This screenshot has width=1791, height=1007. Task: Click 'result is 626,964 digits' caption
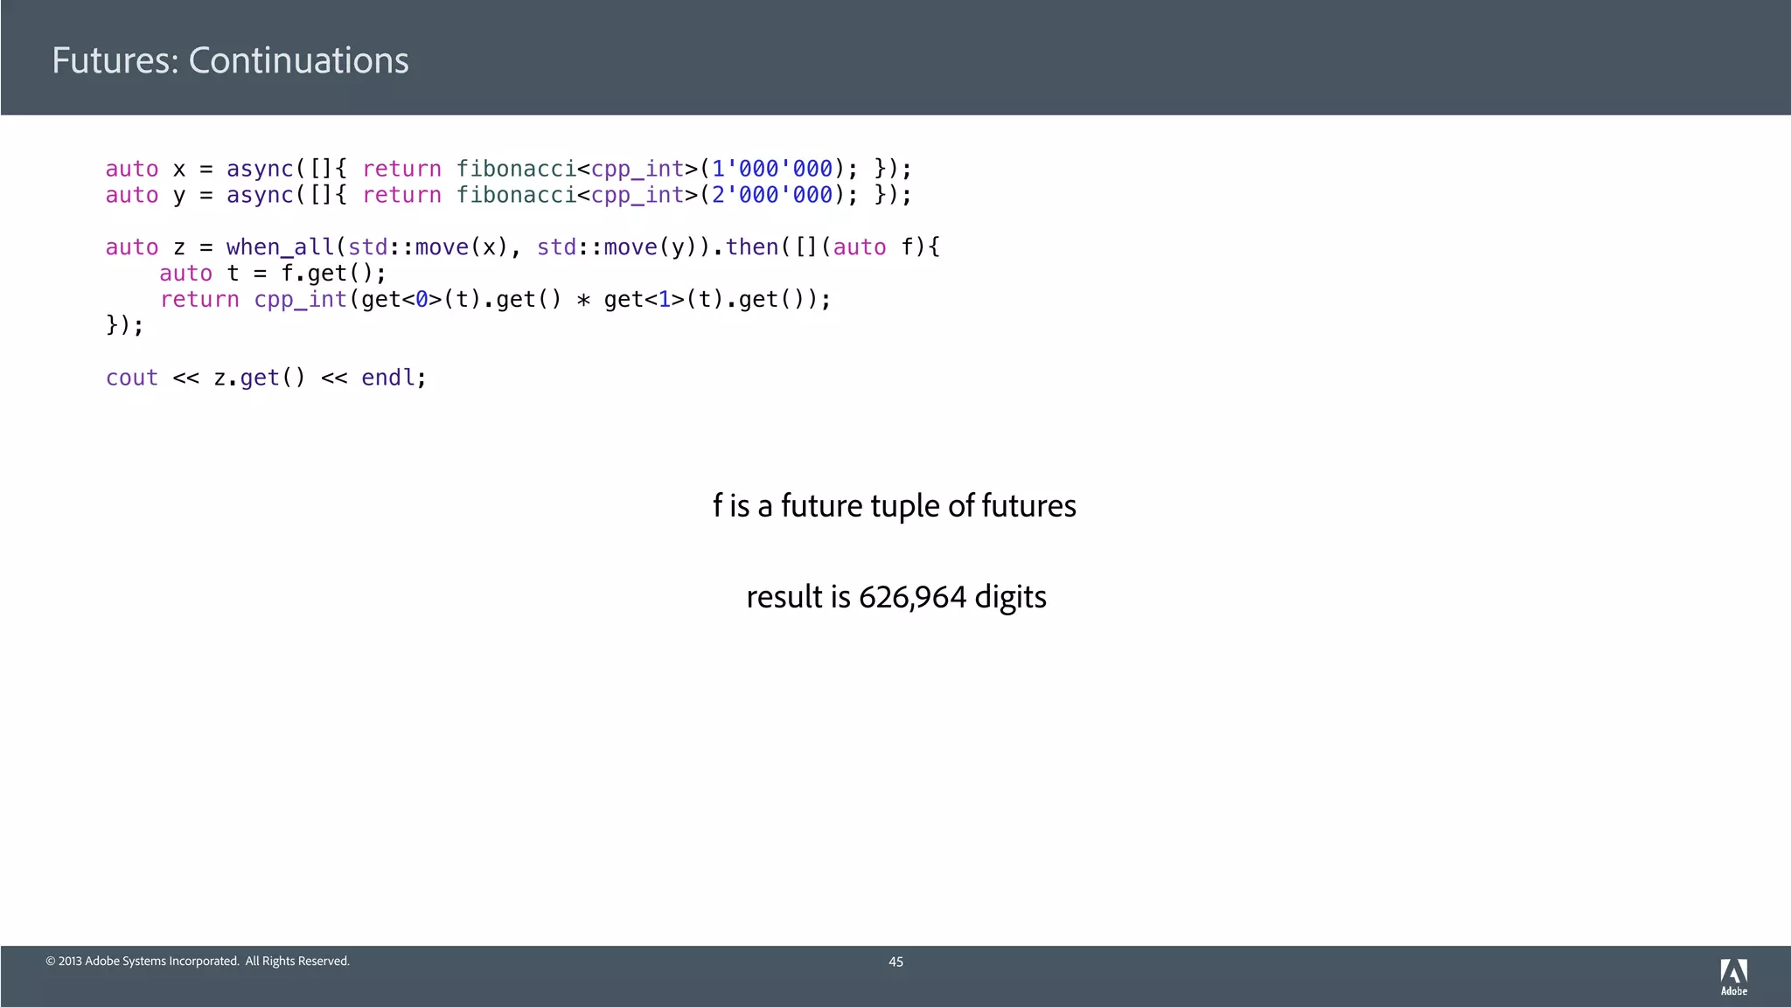(x=895, y=597)
